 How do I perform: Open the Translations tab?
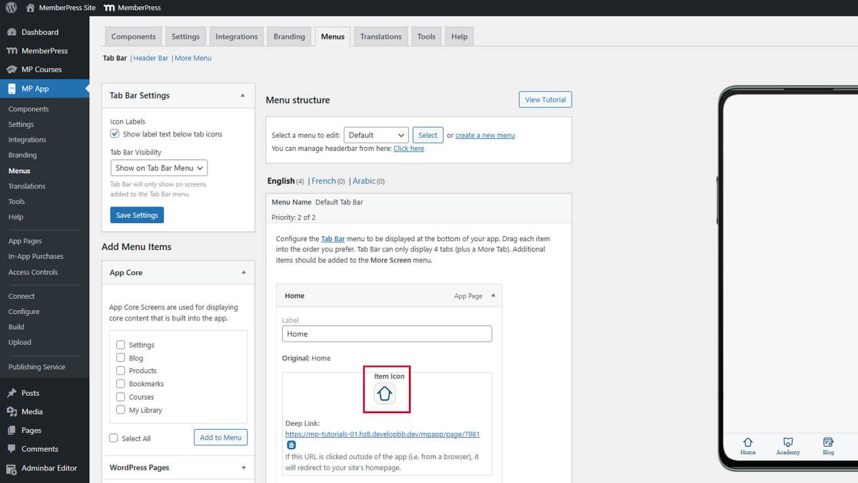coord(381,36)
